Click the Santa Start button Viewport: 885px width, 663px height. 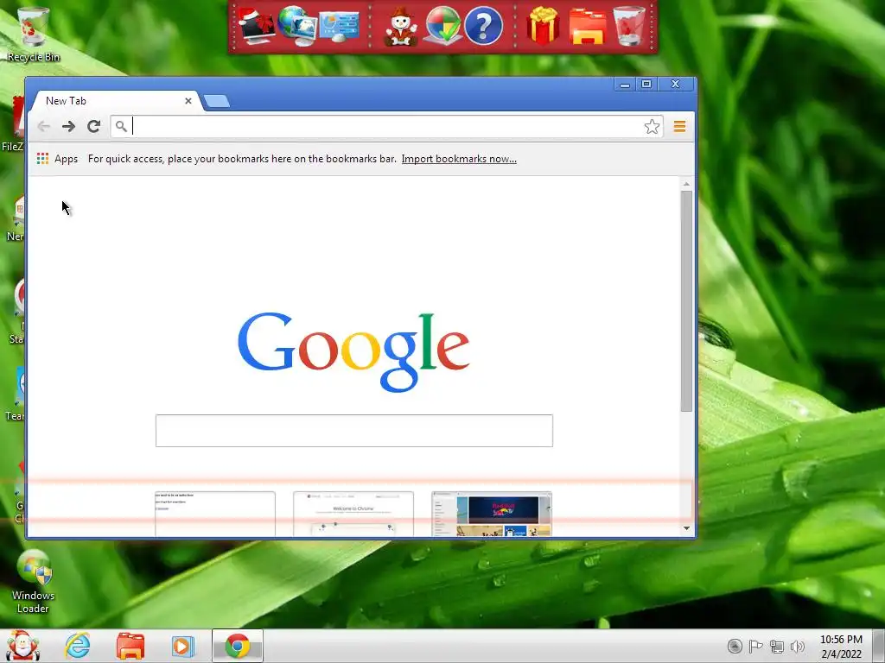(x=22, y=646)
